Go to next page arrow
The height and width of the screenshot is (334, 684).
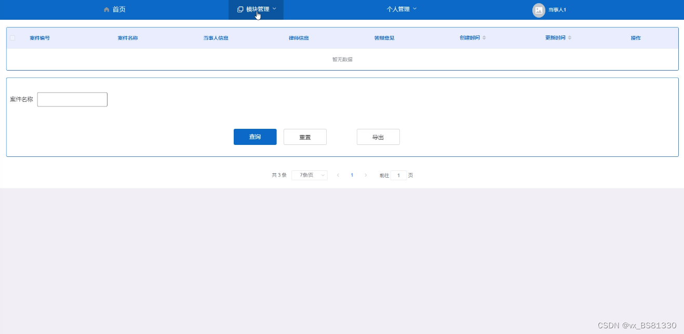(x=366, y=175)
